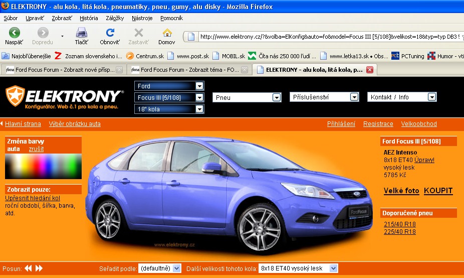
Task: Open the Záložky menu
Action: tap(115, 18)
